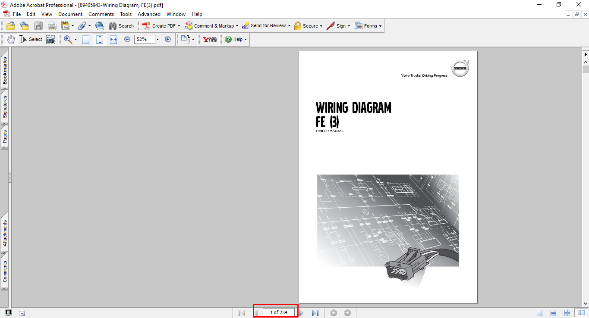Click the zoom out minus button
The image size is (589, 318).
pos(127,39)
